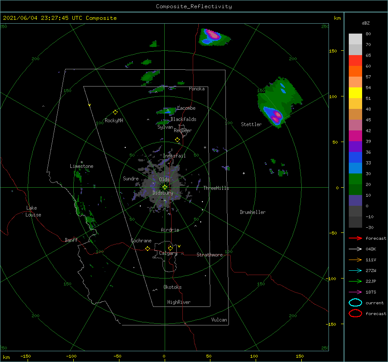This screenshot has width=388, height=362.
Task: Click the yellow diamond marker near Cochrane
Action: [147, 248]
